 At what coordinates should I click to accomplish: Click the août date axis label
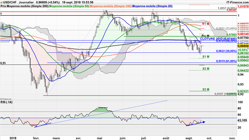[x=166, y=138]
